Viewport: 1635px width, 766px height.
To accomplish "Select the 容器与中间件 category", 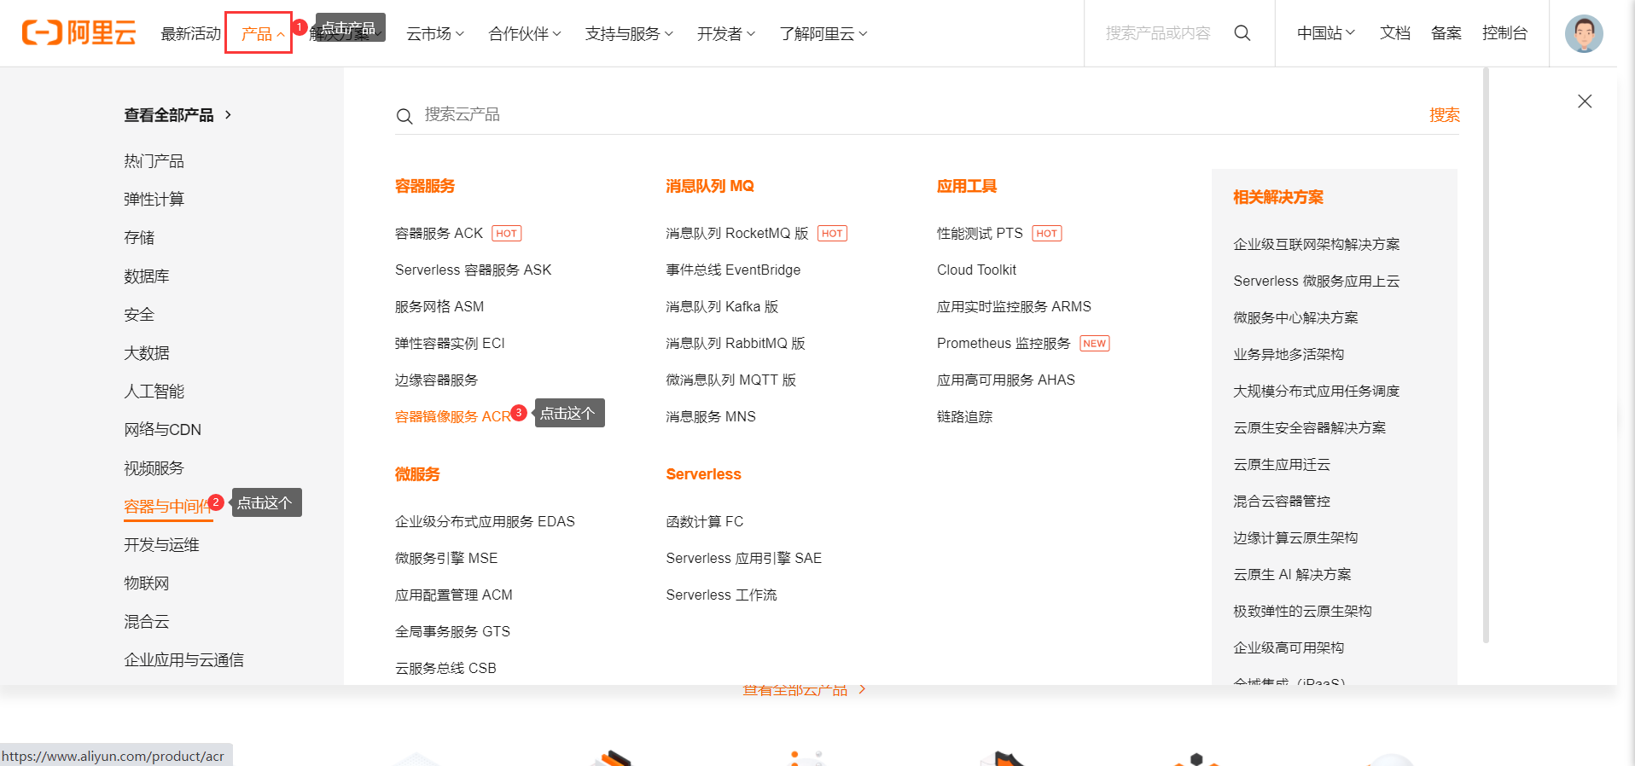I will point(168,506).
